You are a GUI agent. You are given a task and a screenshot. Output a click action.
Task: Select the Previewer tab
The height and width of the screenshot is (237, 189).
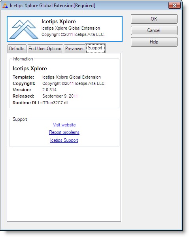pos(74,49)
